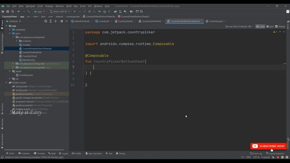Switch editor to Design view
The height and width of the screenshot is (163, 290).
click(x=280, y=27)
